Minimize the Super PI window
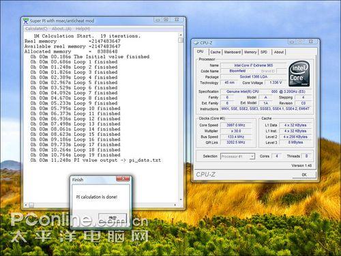This screenshot has width=341, height=256. point(158,20)
